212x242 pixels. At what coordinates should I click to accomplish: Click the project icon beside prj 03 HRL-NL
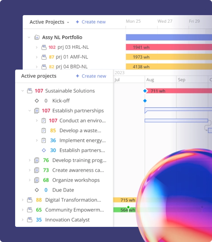pos(44,47)
